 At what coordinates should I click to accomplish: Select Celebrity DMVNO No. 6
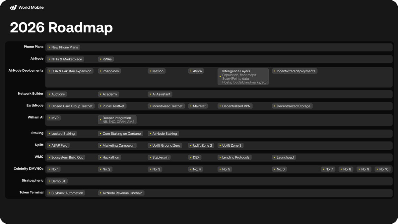pyautogui.click(x=279, y=170)
